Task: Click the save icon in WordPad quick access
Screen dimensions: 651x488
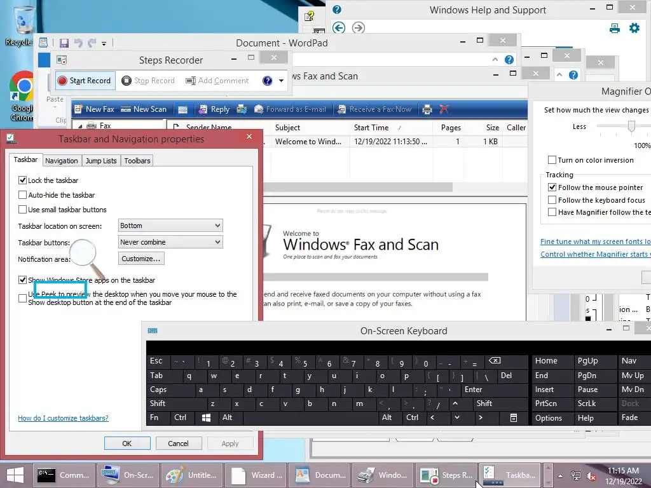Action: coord(64,43)
